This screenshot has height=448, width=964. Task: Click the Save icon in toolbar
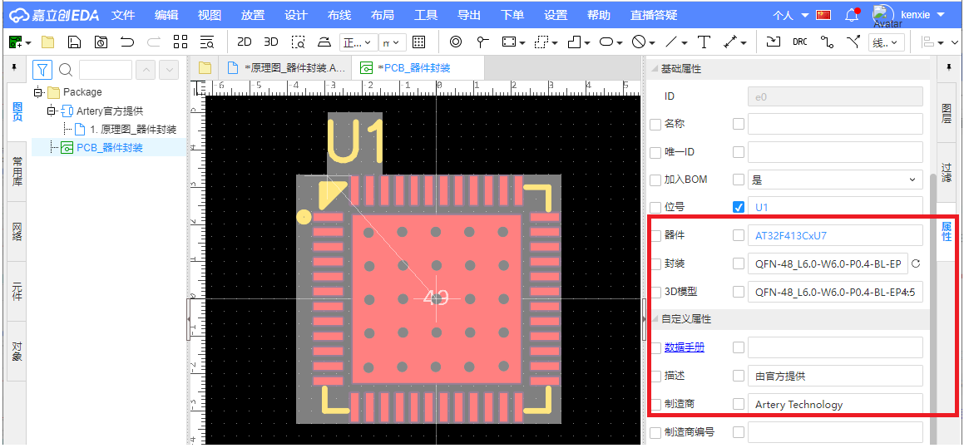pyautogui.click(x=75, y=42)
